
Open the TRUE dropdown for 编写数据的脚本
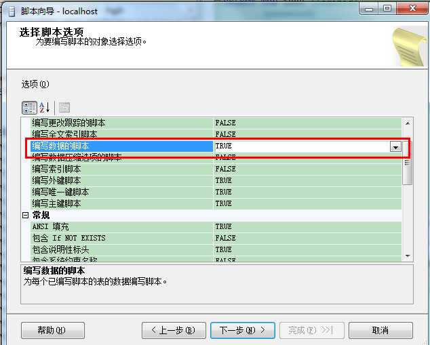[x=395, y=146]
